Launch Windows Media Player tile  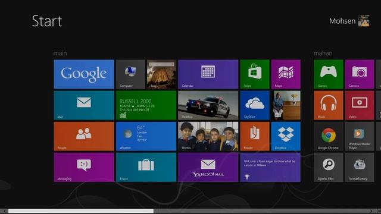point(360,136)
